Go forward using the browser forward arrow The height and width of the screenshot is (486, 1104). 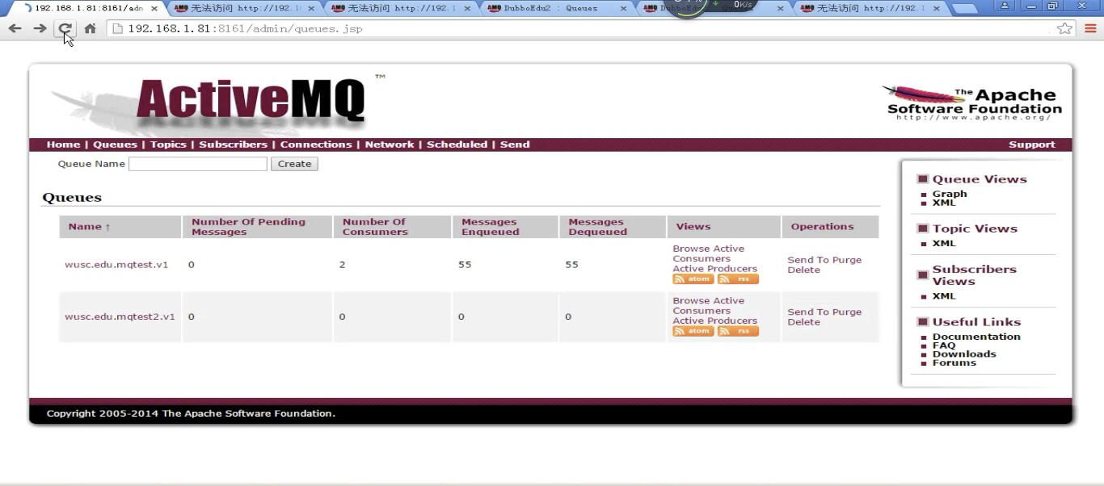pyautogui.click(x=40, y=28)
